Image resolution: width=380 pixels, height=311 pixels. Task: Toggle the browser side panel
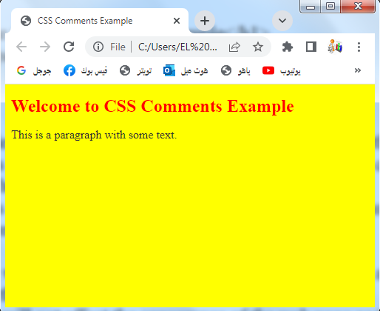pos(311,47)
